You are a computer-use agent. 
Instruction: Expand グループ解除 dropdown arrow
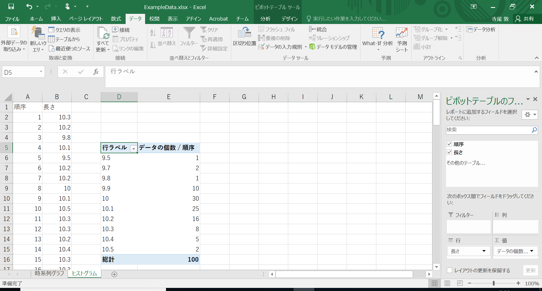point(451,38)
